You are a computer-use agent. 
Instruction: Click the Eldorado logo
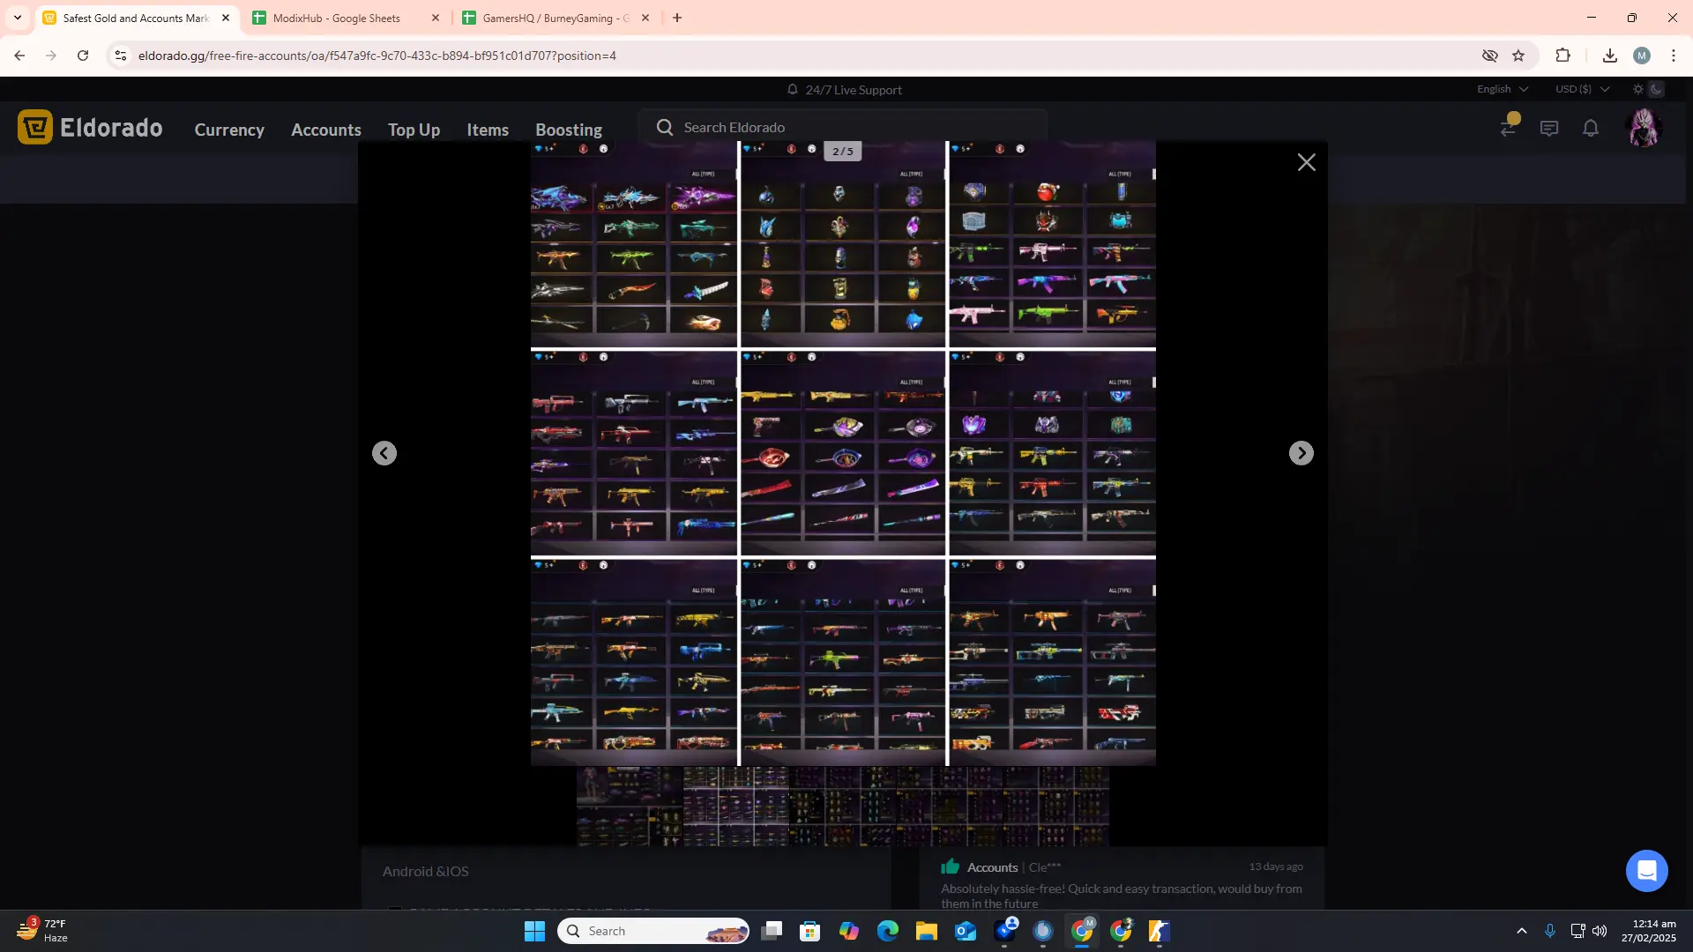click(90, 128)
